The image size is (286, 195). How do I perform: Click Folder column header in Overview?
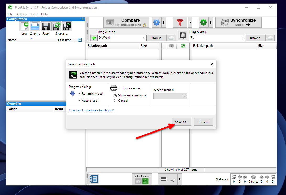click(30, 109)
